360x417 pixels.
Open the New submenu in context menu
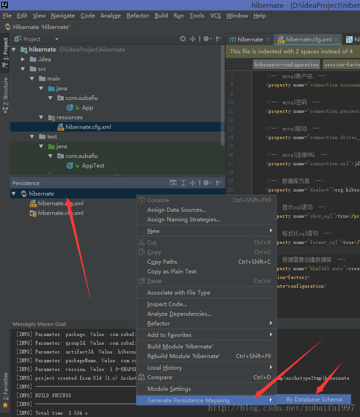[x=206, y=231]
